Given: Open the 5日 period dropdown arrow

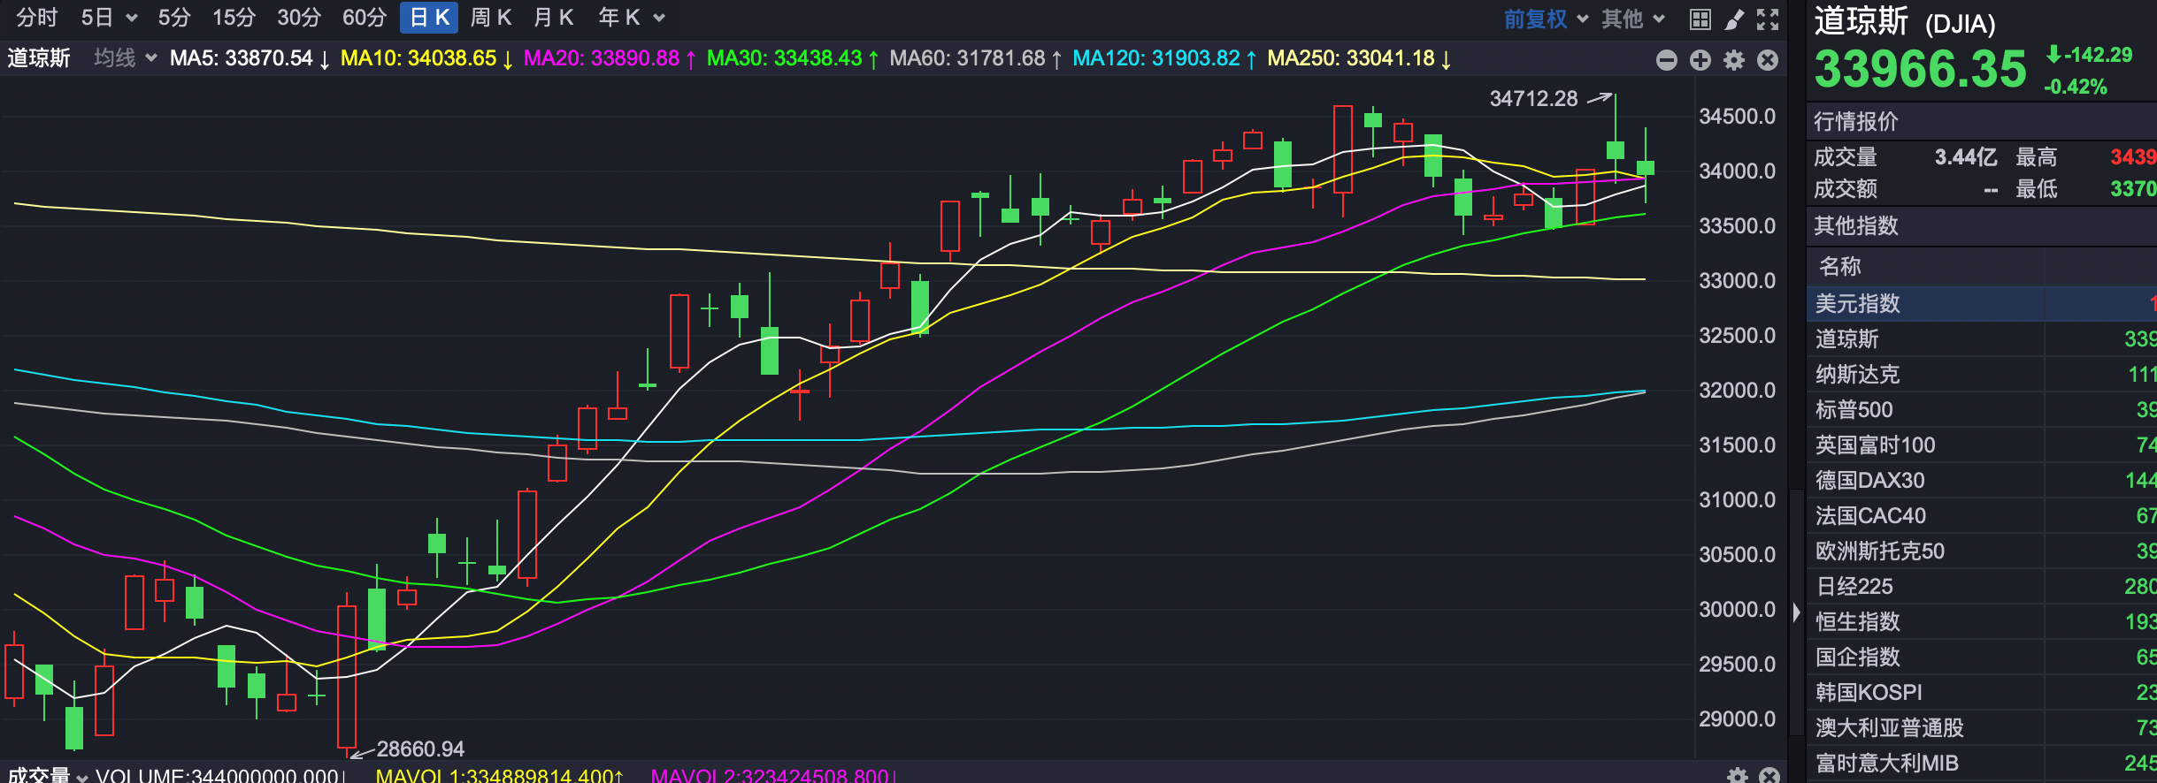Looking at the screenshot, I should coord(132,18).
